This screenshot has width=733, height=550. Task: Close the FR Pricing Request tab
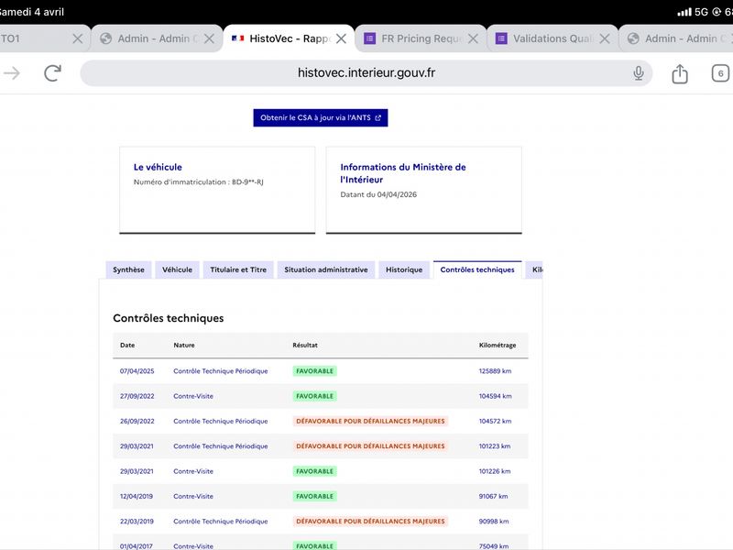[473, 38]
